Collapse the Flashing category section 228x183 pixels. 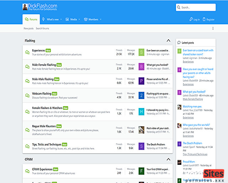pyautogui.click(x=169, y=40)
